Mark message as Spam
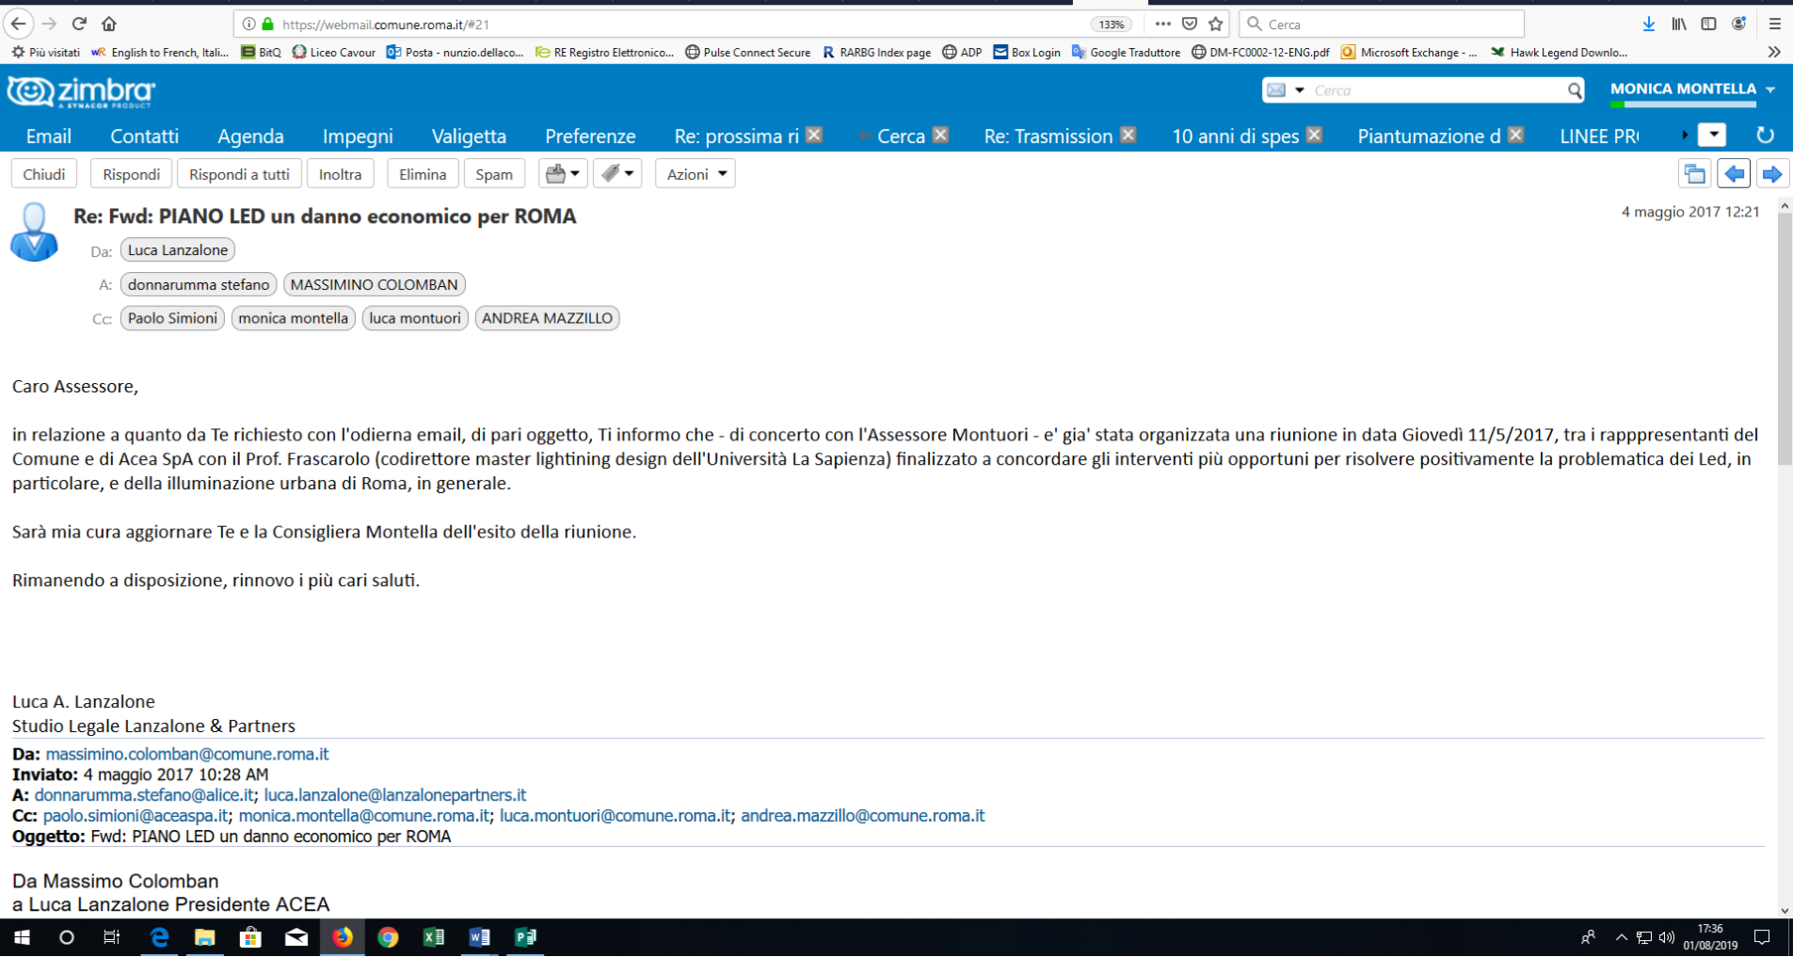 click(x=494, y=174)
